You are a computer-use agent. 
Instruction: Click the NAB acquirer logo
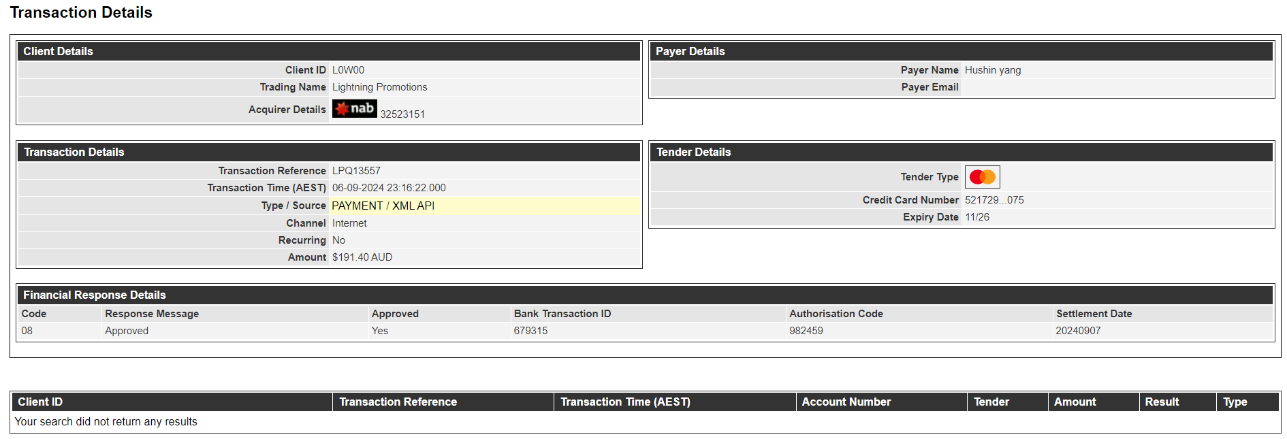(354, 108)
